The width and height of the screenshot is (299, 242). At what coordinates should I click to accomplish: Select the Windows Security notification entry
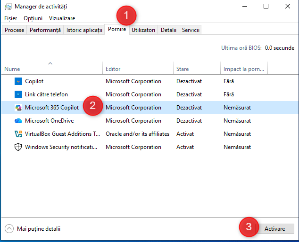pos(61,147)
